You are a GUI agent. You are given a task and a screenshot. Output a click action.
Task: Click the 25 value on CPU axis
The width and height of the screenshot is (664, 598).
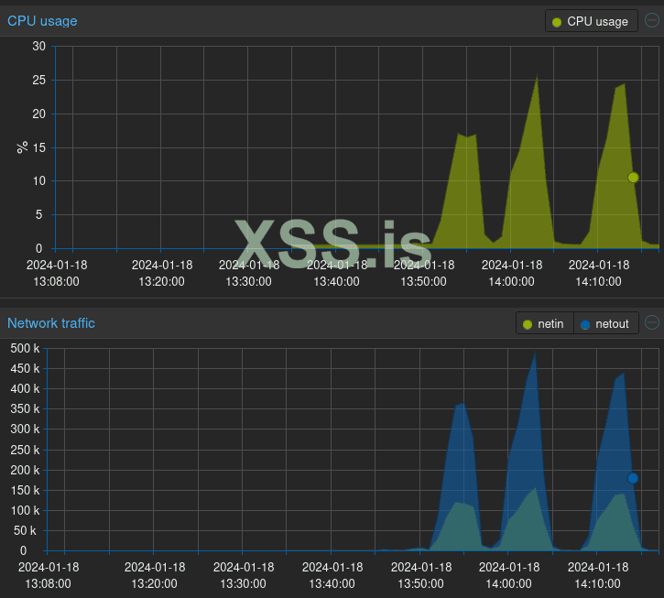coord(39,80)
